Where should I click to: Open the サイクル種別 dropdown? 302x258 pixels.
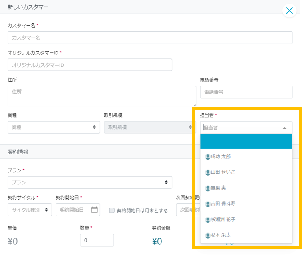[30, 210]
